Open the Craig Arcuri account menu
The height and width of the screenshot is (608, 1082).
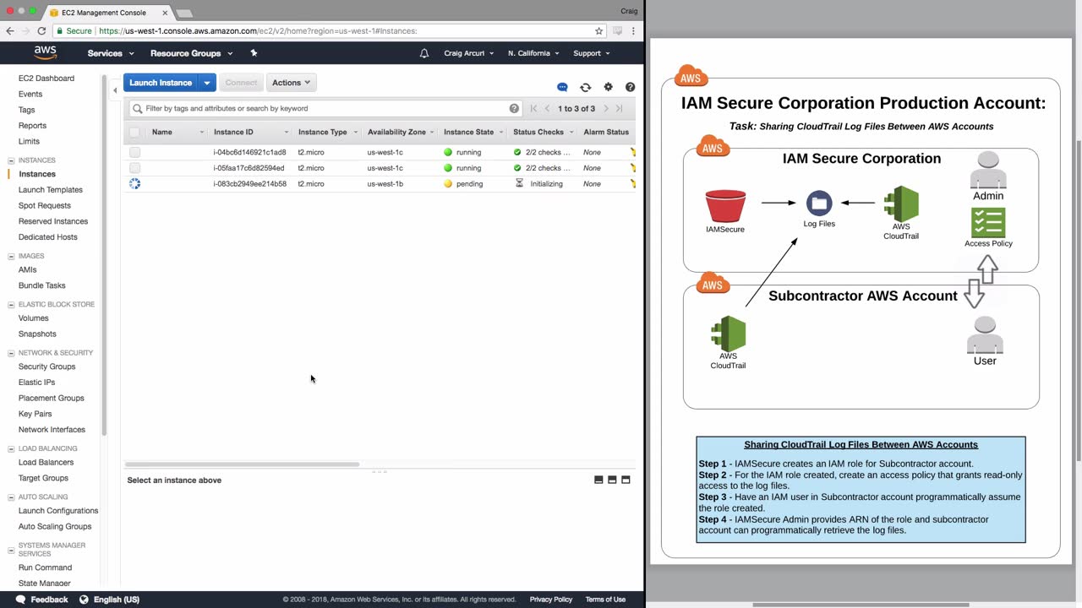[469, 53]
